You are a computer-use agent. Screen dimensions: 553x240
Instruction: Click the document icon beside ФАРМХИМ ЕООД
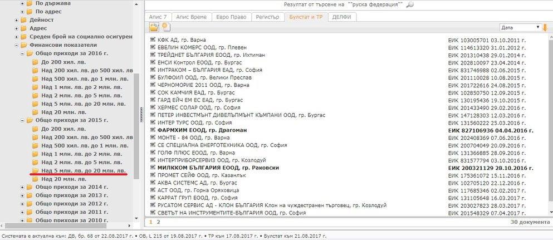pyautogui.click(x=153, y=130)
